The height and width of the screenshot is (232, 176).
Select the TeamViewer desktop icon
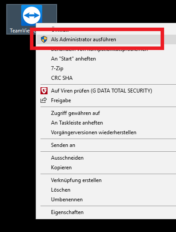click(x=32, y=15)
